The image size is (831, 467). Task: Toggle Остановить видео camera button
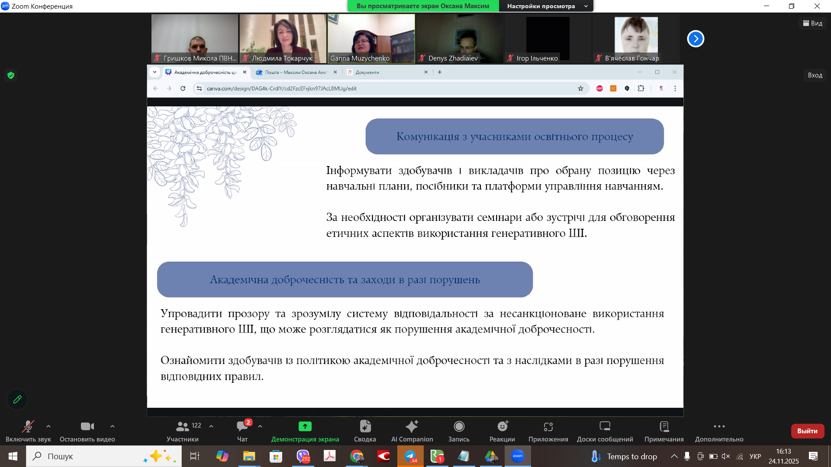click(87, 427)
